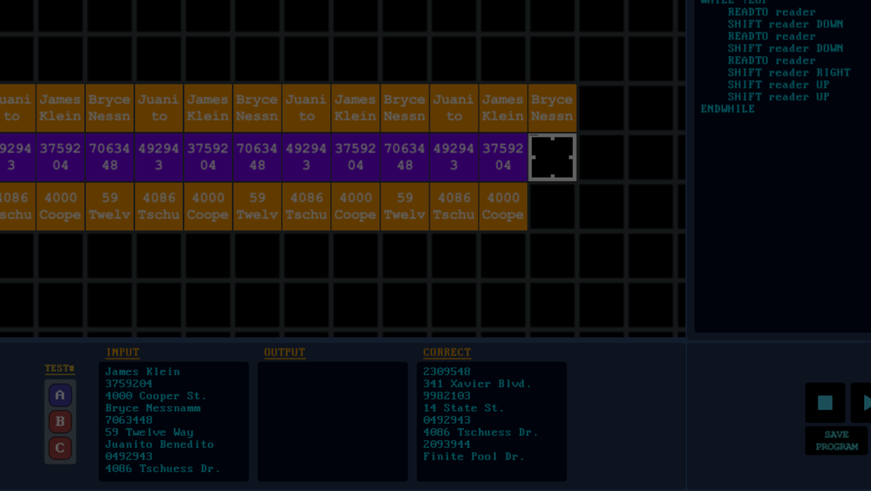Click the INPUT panel heading
The image size is (871, 491).
click(x=122, y=352)
